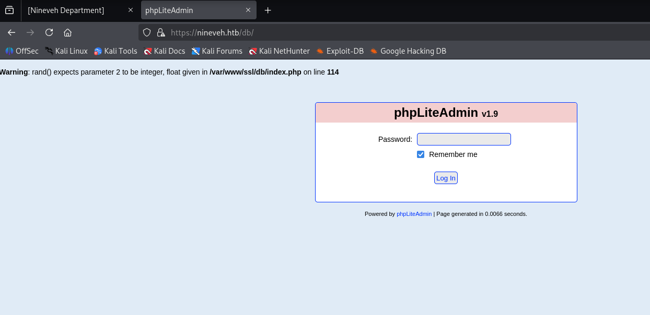
Task: Uncheck the Remember me checkbox
Action: [x=421, y=154]
